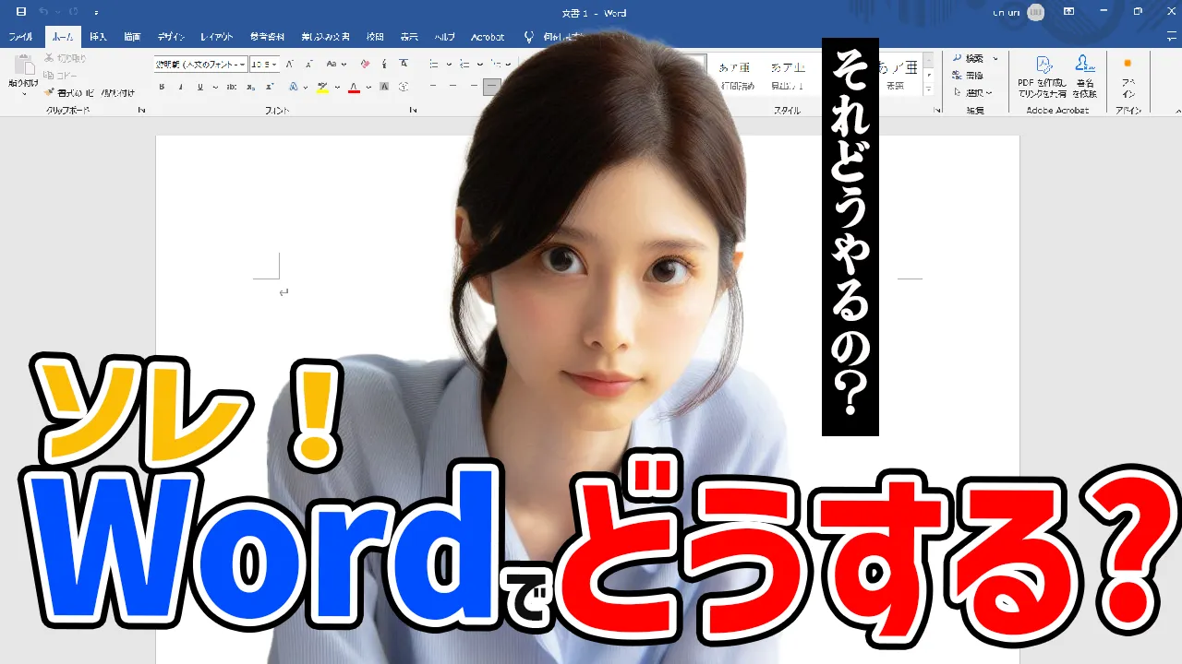Apply Bold formatting

tap(162, 88)
